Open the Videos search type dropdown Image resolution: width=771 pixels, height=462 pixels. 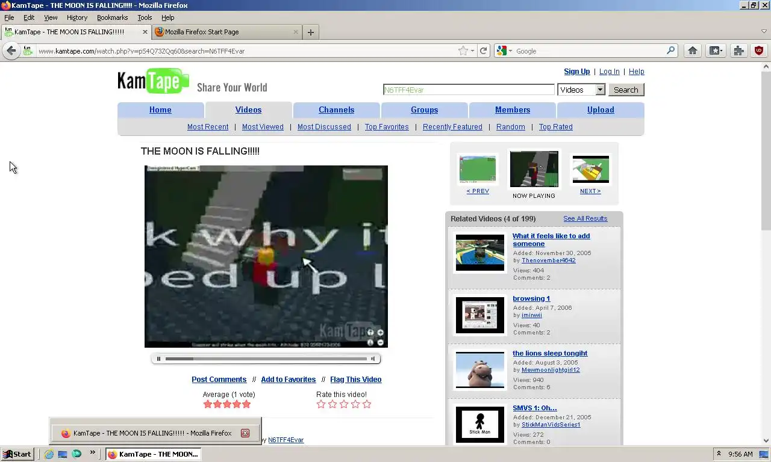tap(581, 90)
